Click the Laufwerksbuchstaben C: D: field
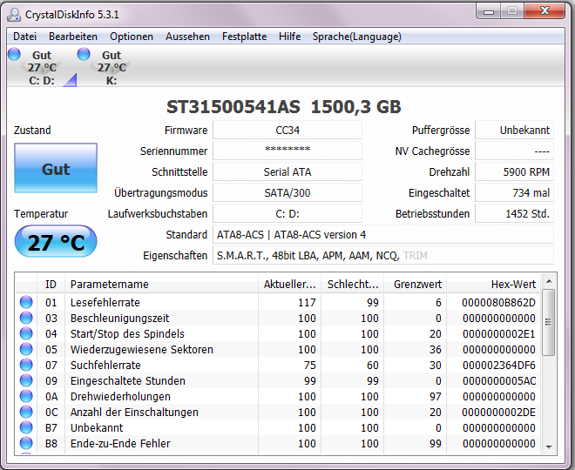The image size is (575, 470). point(287,213)
